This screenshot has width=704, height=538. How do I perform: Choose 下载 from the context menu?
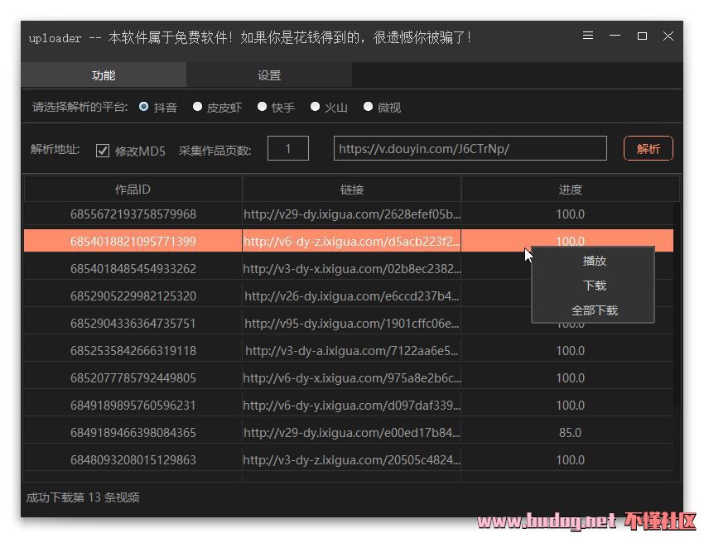[594, 286]
